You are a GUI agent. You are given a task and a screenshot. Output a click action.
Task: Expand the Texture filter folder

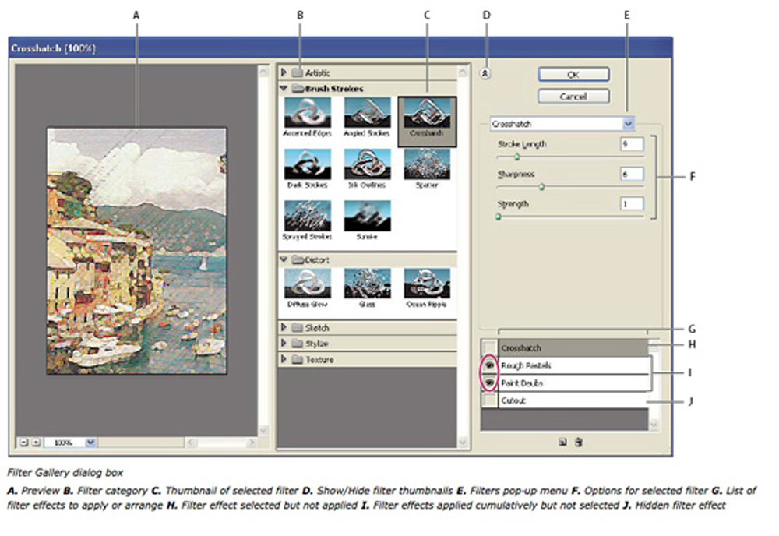pos(284,359)
